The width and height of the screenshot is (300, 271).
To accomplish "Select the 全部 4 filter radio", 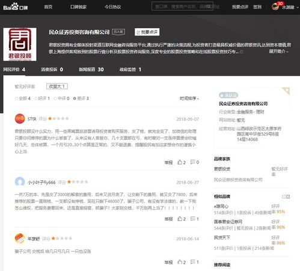I will (23, 99).
